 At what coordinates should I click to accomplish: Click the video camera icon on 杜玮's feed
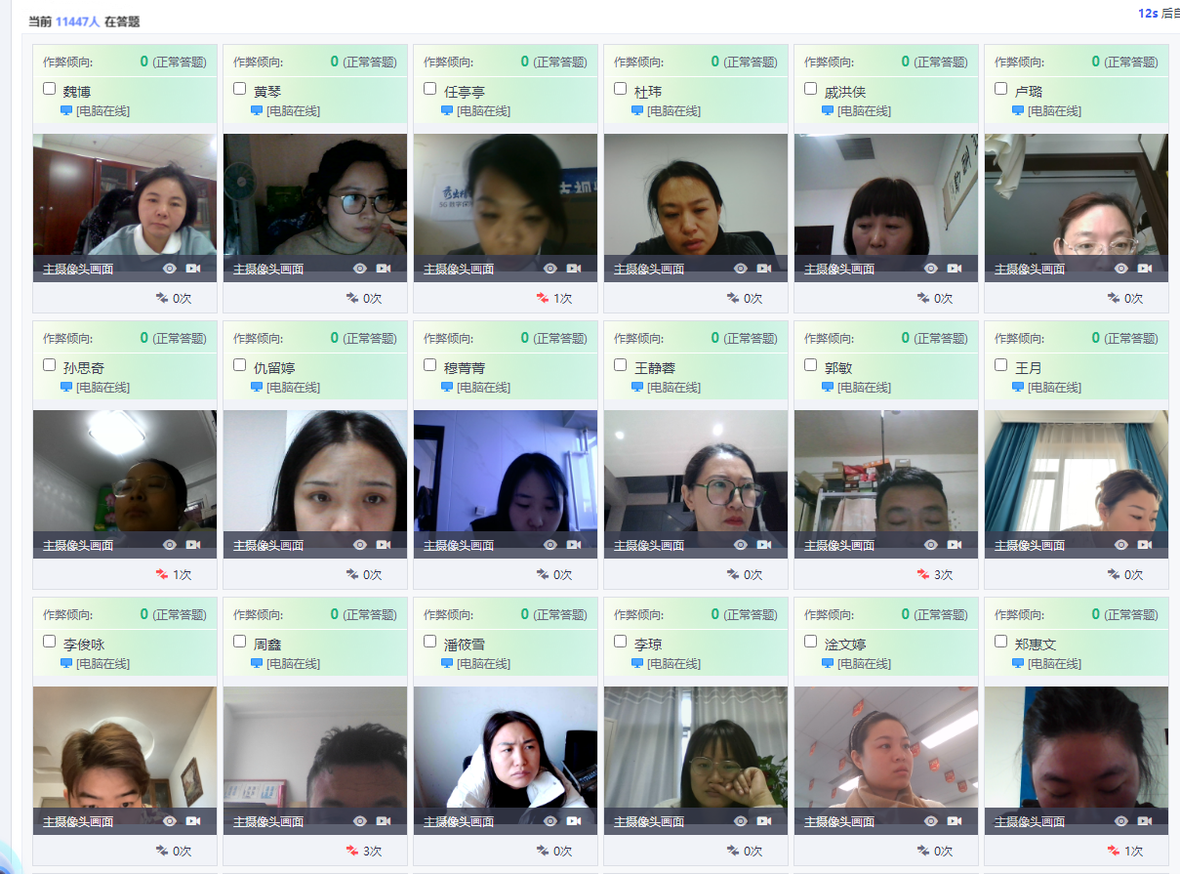click(764, 269)
